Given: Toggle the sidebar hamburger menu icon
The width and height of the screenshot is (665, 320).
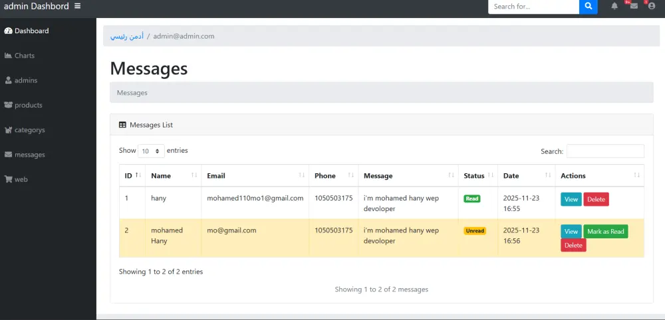Looking at the screenshot, I should tap(78, 6).
